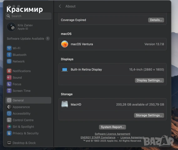Screen dimensions: 178x150
Task: Select Screen Time label in sidebar
Action: [x=22, y=91]
